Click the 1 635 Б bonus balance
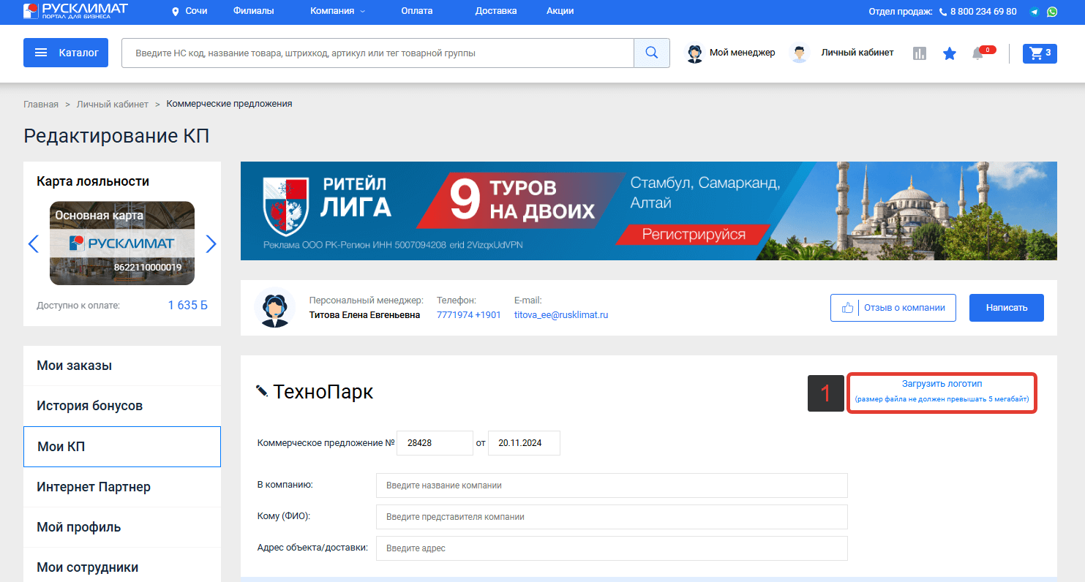Image resolution: width=1085 pixels, height=582 pixels. (188, 305)
